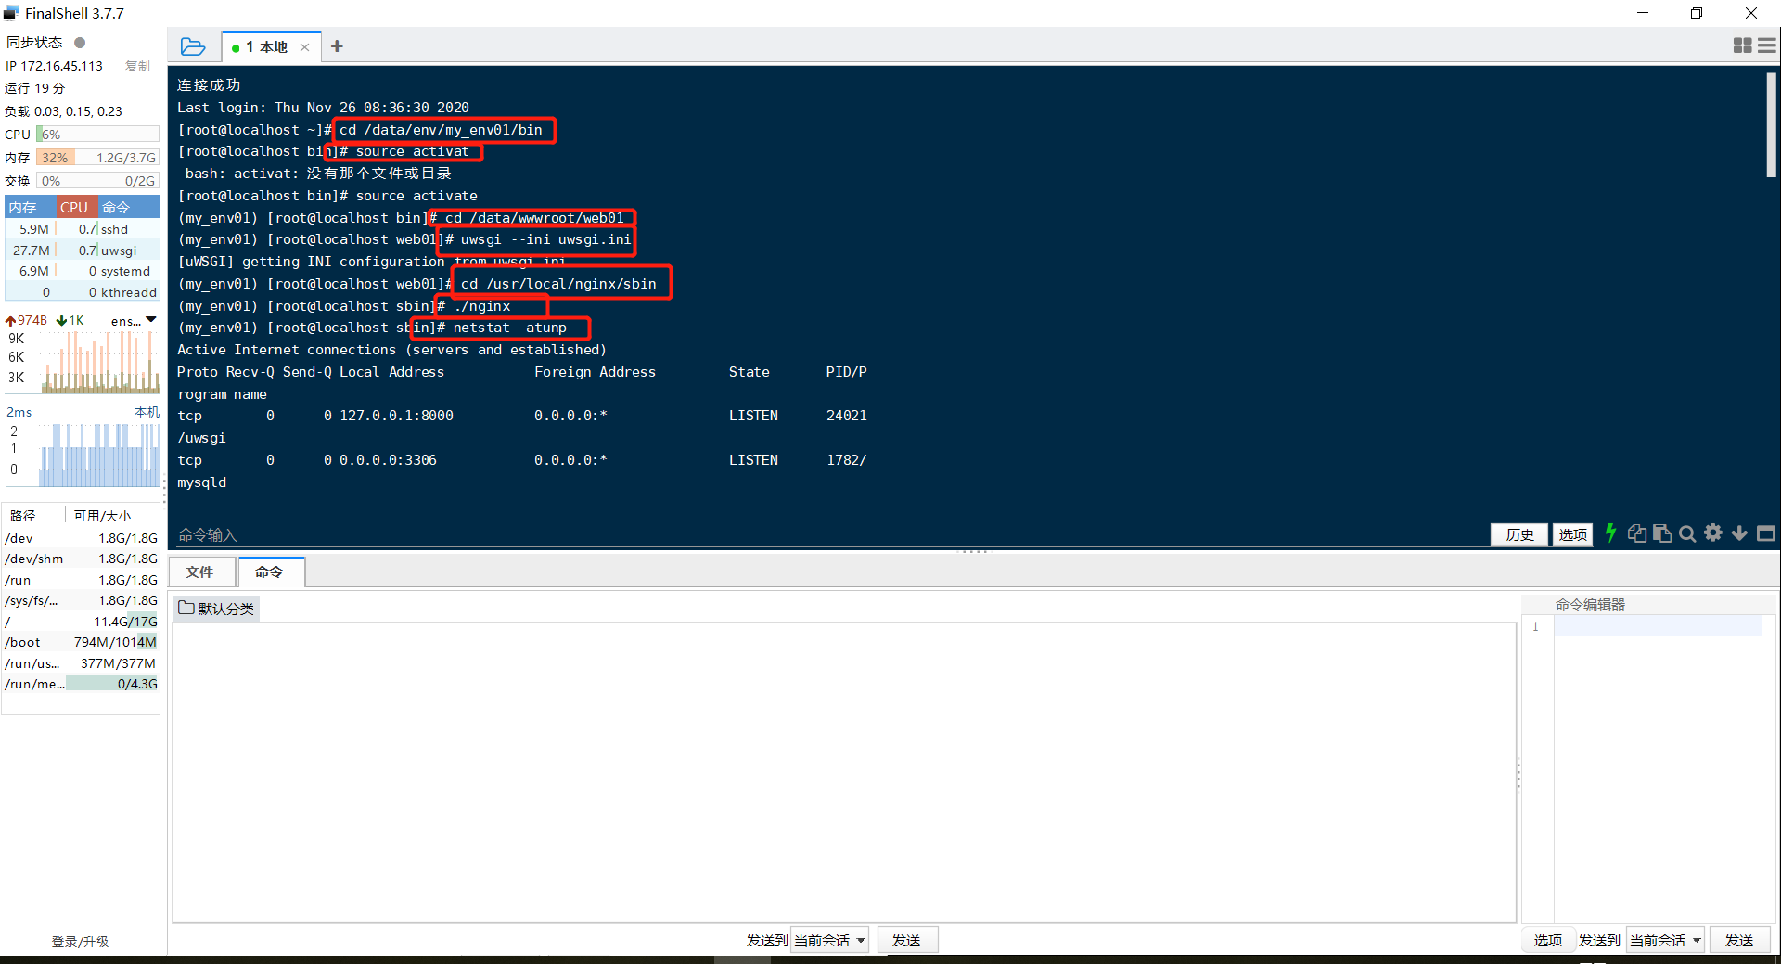Sort processes by CPU column

[76, 207]
